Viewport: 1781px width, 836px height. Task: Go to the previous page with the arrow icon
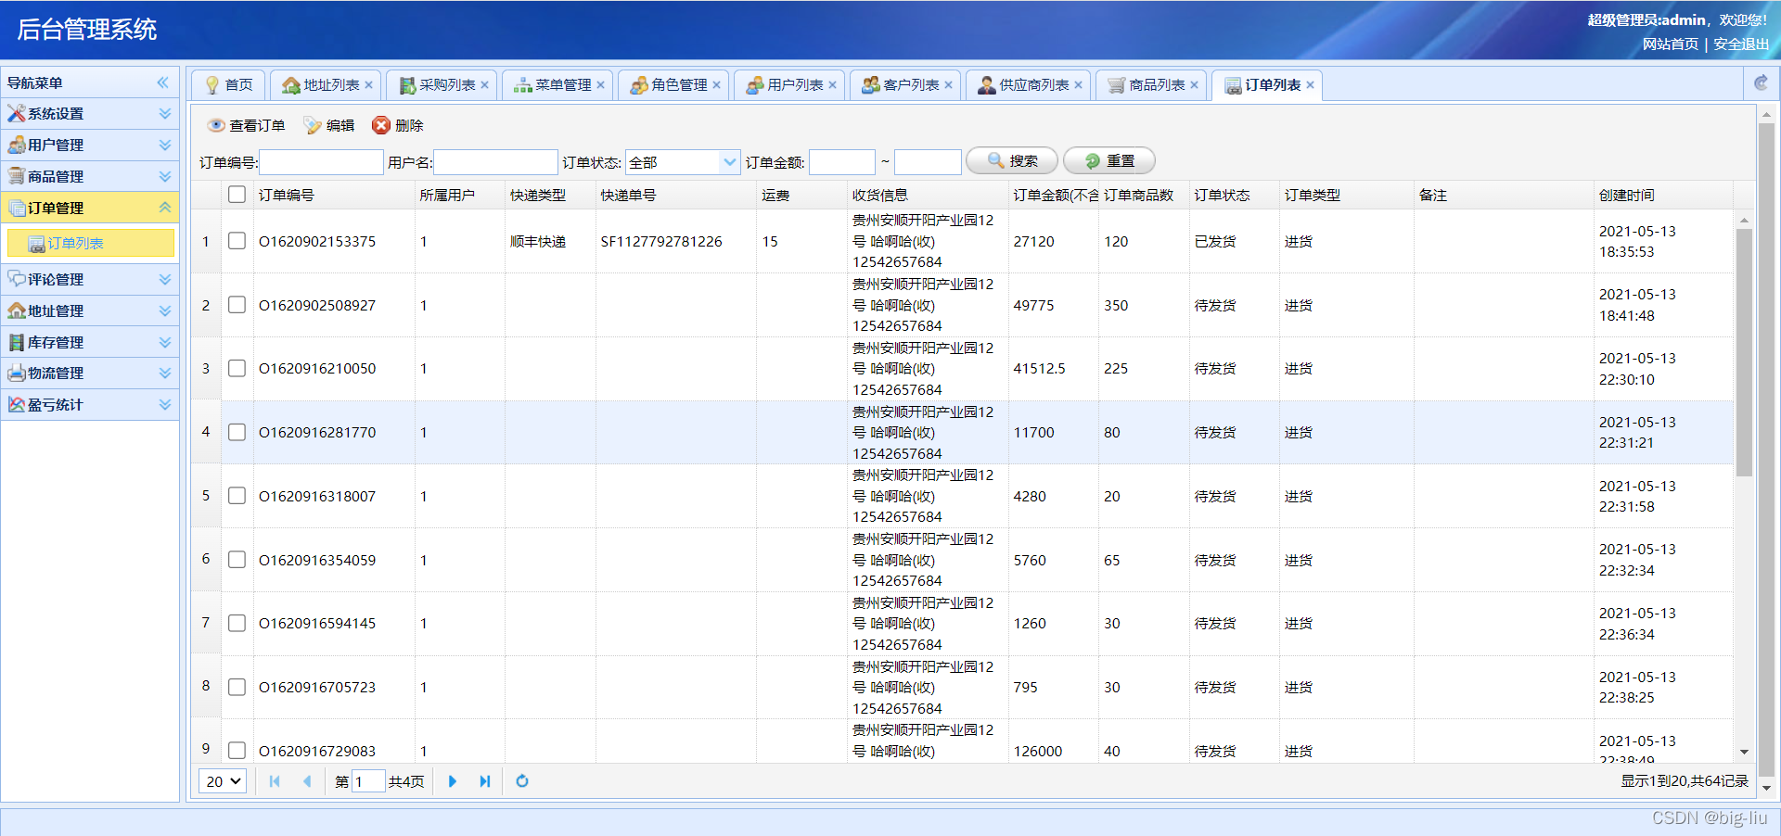pyautogui.click(x=307, y=781)
